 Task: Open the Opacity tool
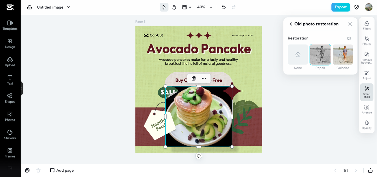click(367, 125)
